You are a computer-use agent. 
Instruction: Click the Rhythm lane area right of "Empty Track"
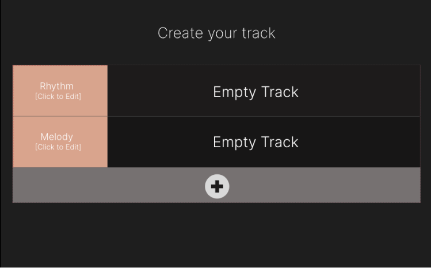tap(359, 91)
